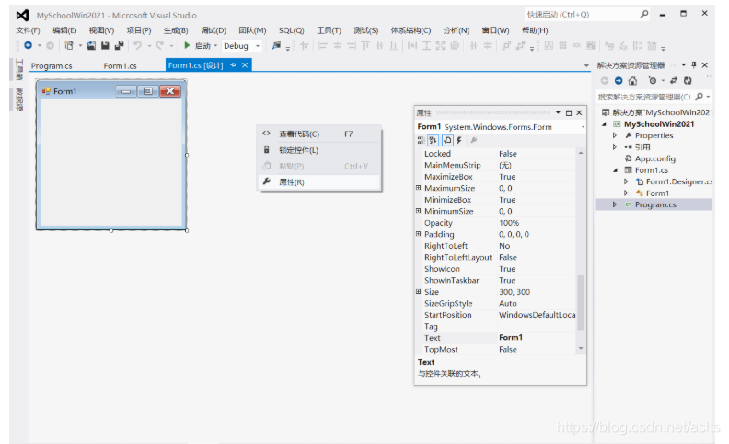The height and width of the screenshot is (444, 729).
Task: Expand the MinimumSize property
Action: point(418,211)
